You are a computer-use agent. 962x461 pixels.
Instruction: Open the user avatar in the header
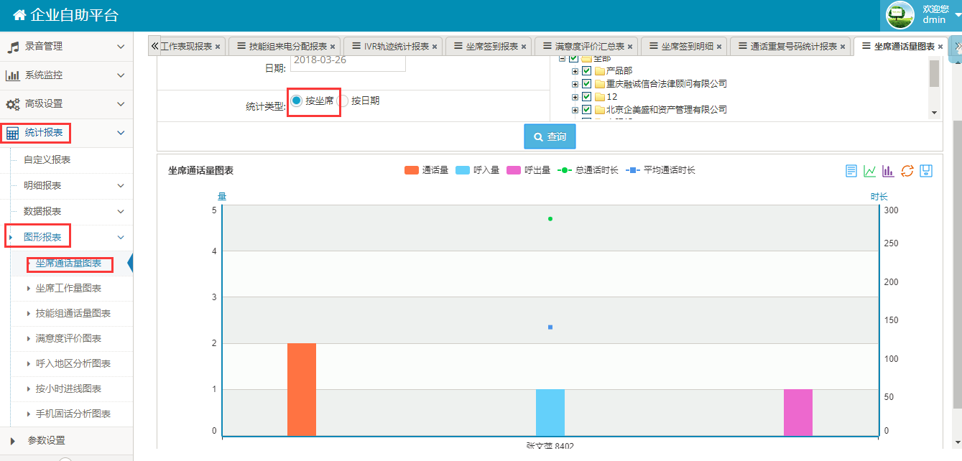point(899,15)
